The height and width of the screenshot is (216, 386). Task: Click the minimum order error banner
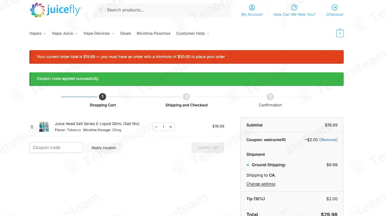click(x=186, y=57)
